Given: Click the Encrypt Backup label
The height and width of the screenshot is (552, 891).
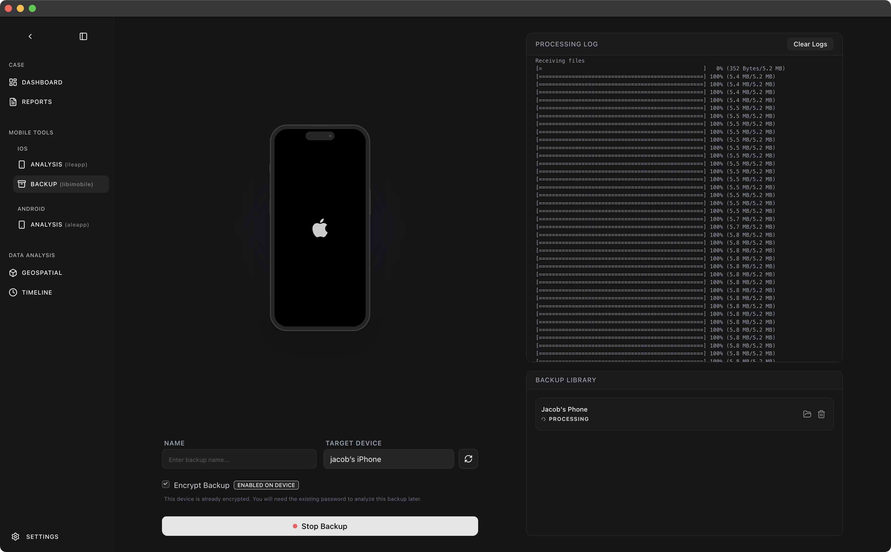Looking at the screenshot, I should pyautogui.click(x=201, y=485).
